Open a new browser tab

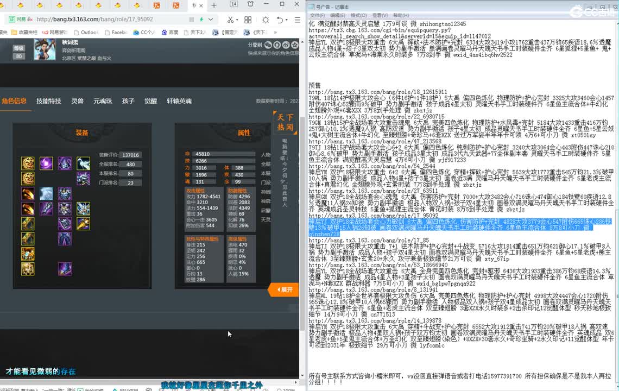click(214, 5)
